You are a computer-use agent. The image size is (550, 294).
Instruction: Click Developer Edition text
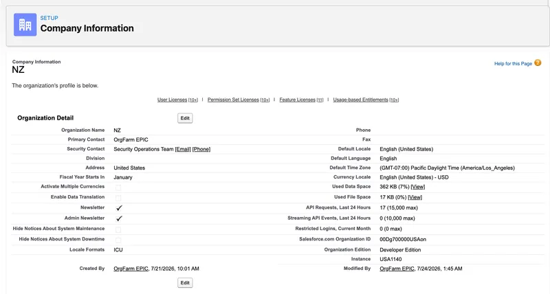(400, 250)
